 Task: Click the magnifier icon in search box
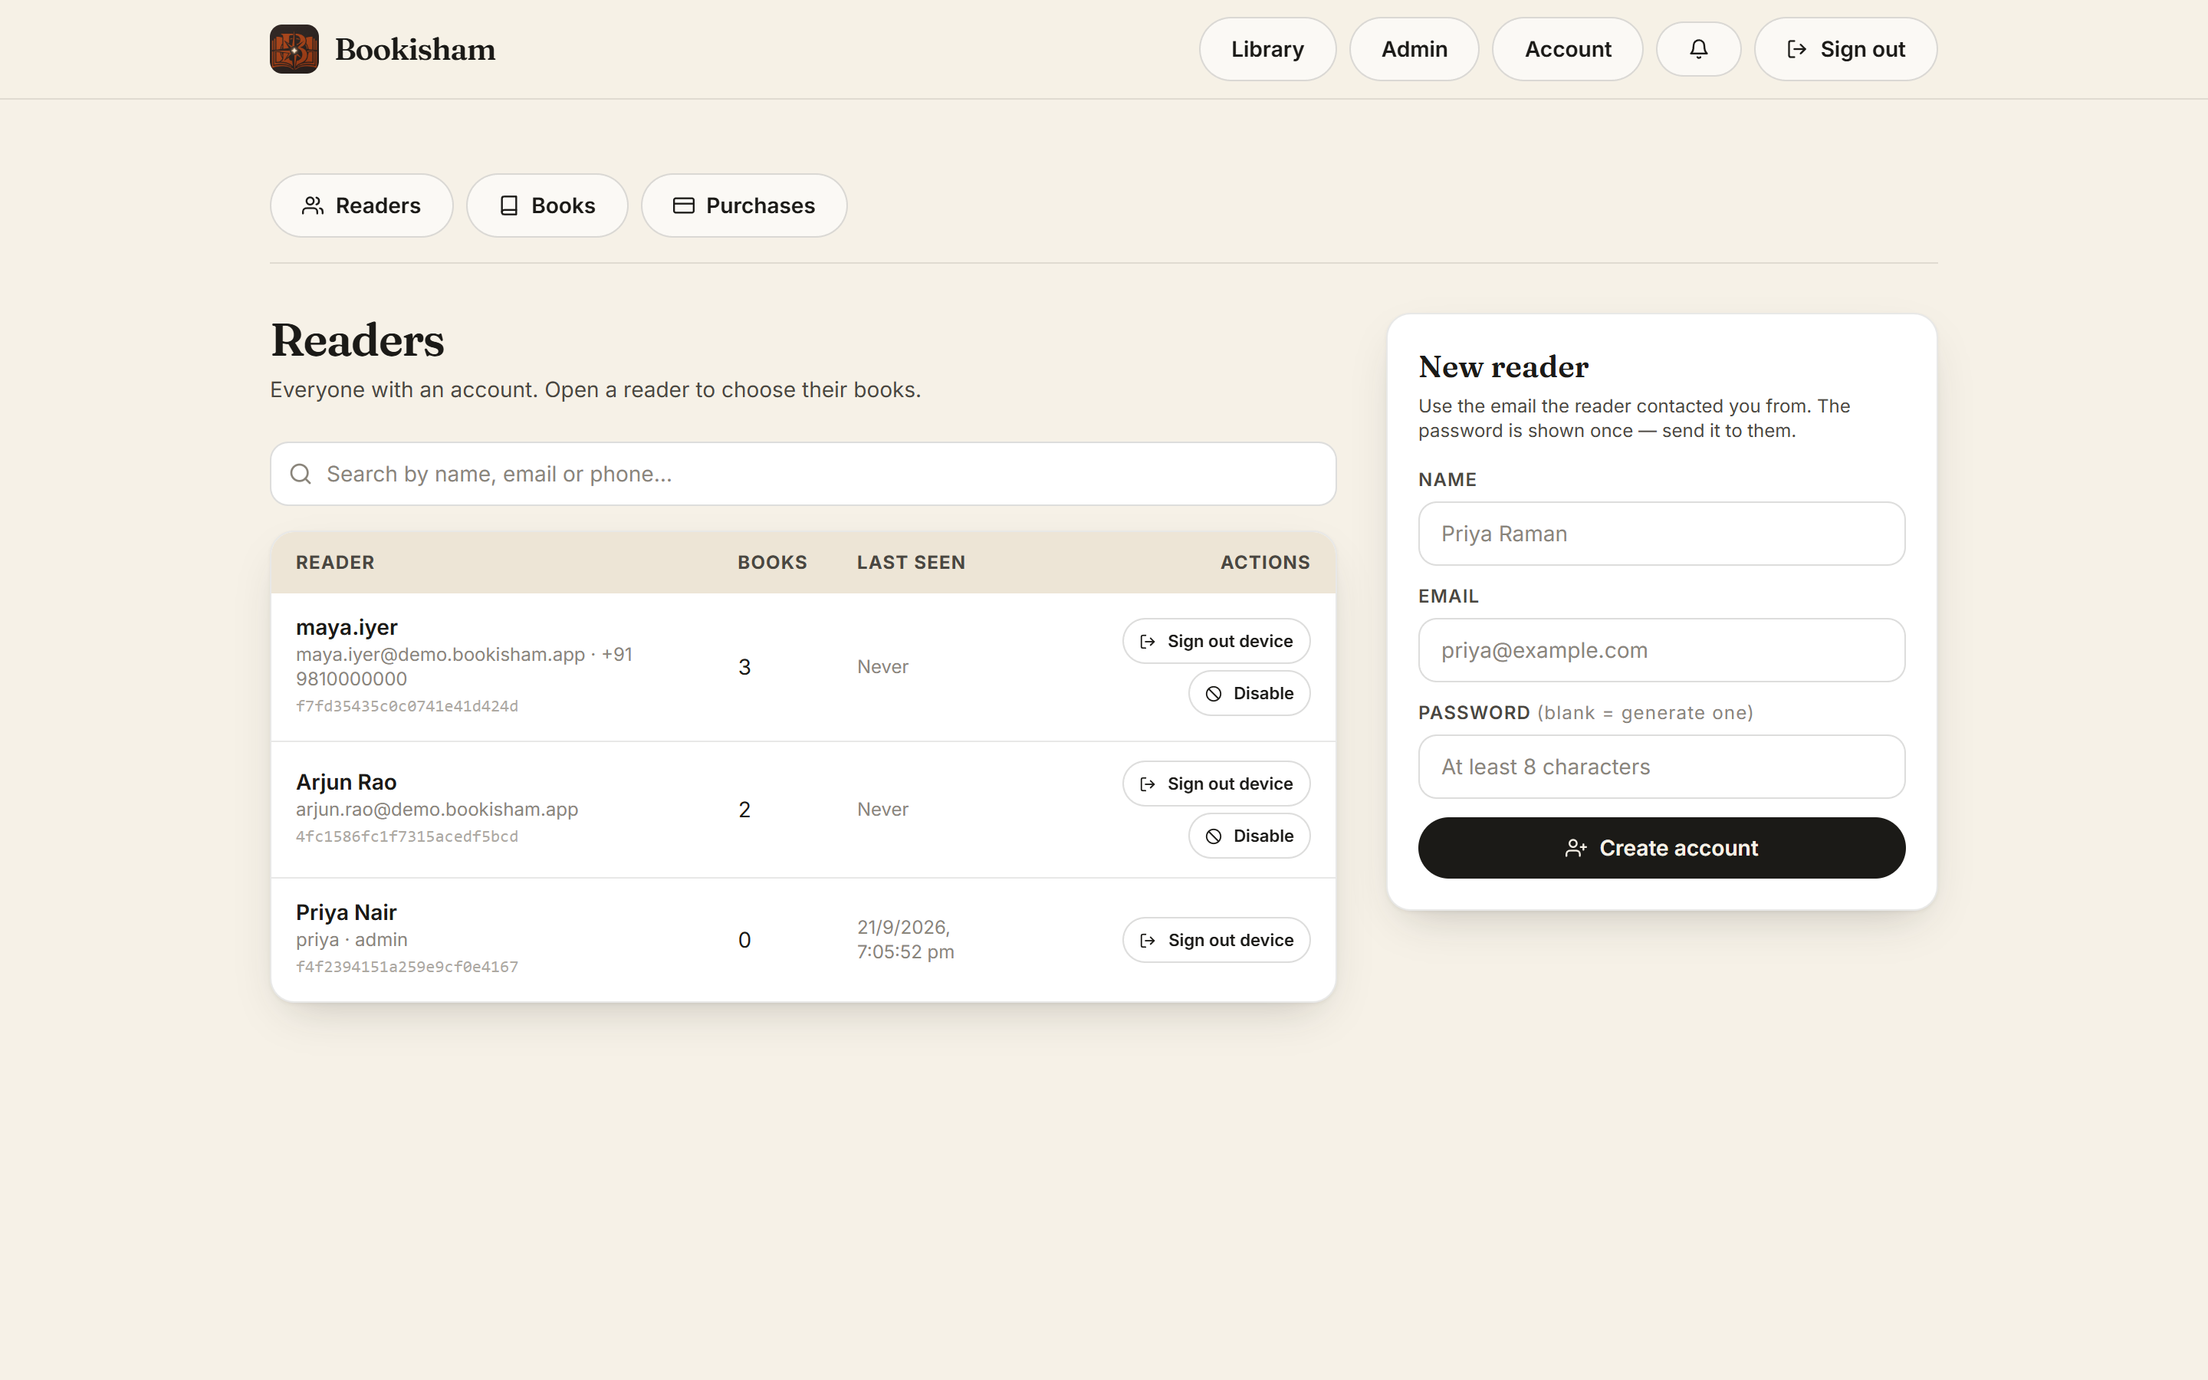point(301,474)
